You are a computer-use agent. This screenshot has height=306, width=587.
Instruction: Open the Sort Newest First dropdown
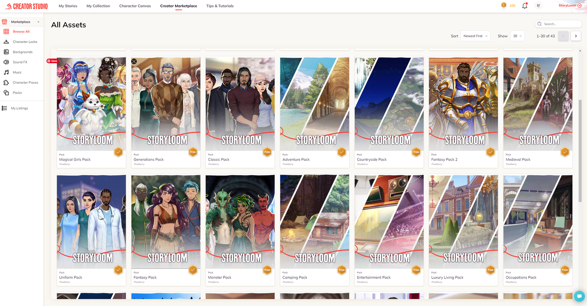tap(475, 36)
